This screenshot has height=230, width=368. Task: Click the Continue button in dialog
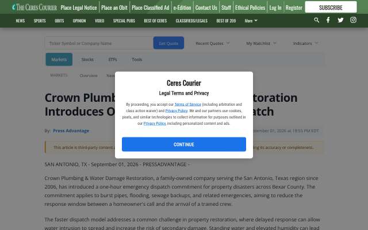(184, 144)
